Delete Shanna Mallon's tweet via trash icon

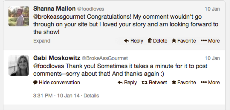pyautogui.click(x=157, y=41)
